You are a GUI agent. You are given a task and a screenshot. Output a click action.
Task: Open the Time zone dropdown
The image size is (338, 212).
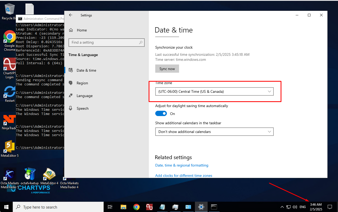point(214,91)
